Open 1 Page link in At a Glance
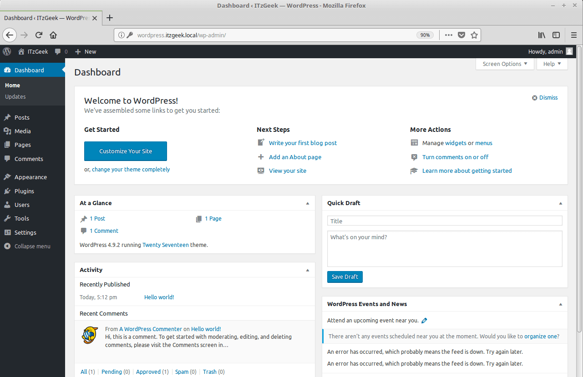The width and height of the screenshot is (583, 377). pyautogui.click(x=213, y=219)
